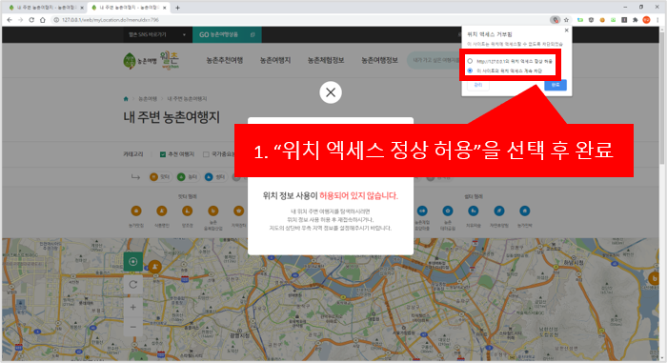Zoom in the map with plus button

[x=133, y=307]
